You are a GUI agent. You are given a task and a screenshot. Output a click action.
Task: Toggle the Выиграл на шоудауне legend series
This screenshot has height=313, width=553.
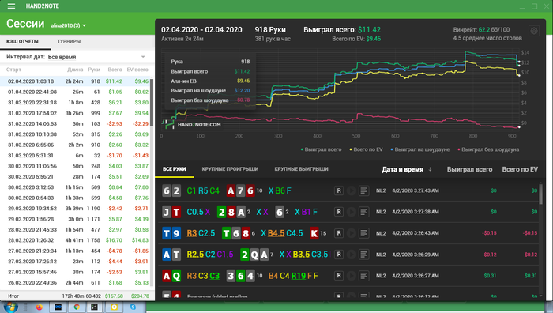tap(420, 149)
